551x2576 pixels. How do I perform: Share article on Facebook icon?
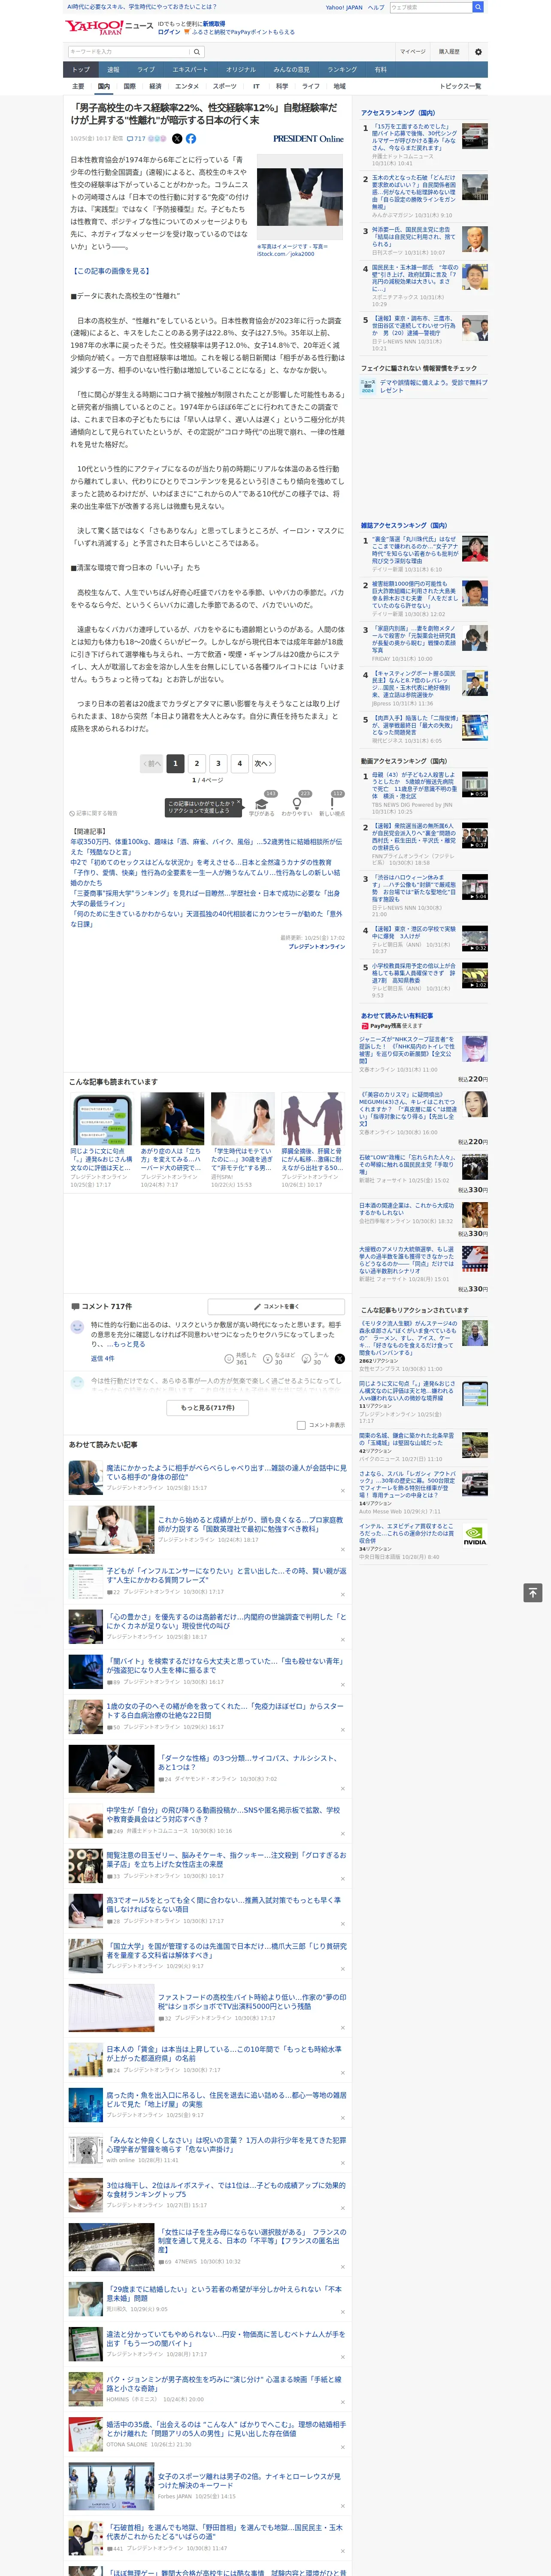pyautogui.click(x=191, y=139)
